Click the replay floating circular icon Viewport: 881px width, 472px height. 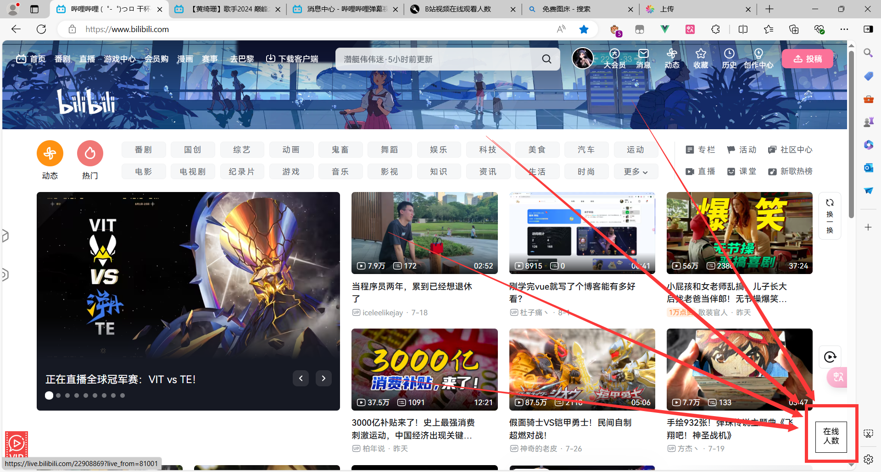[830, 357]
